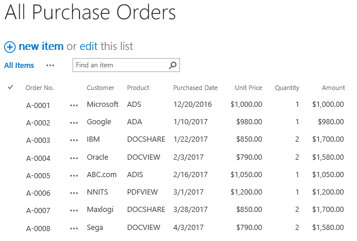Open the views ellipsis next to All Items
Screen dimensions: 357x241
click(x=50, y=66)
